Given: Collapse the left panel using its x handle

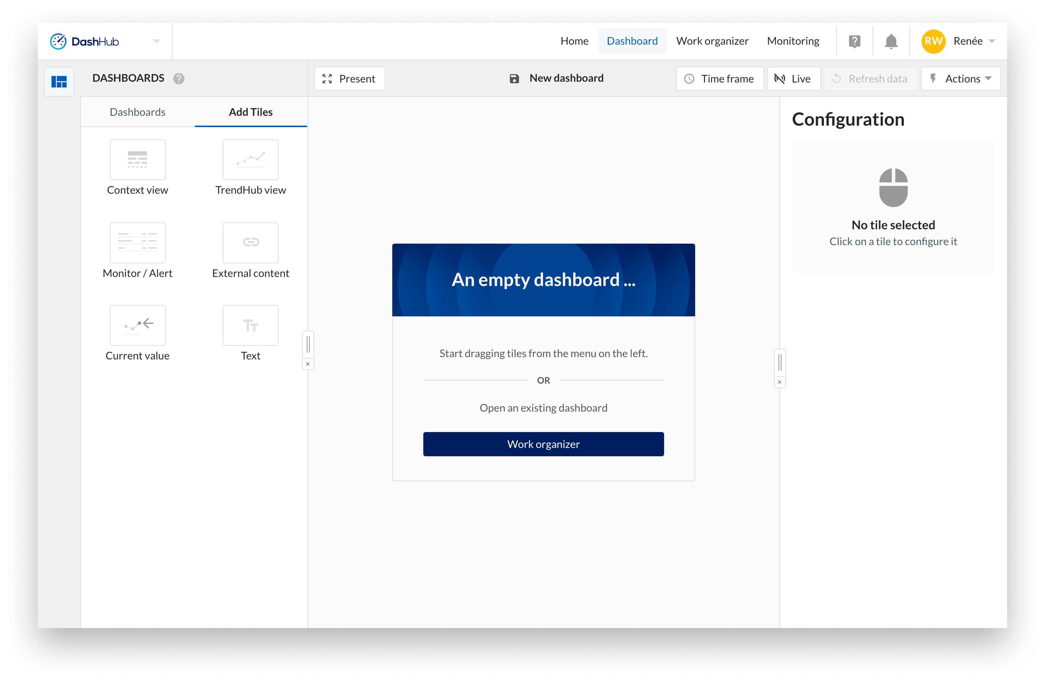Looking at the screenshot, I should [x=308, y=364].
